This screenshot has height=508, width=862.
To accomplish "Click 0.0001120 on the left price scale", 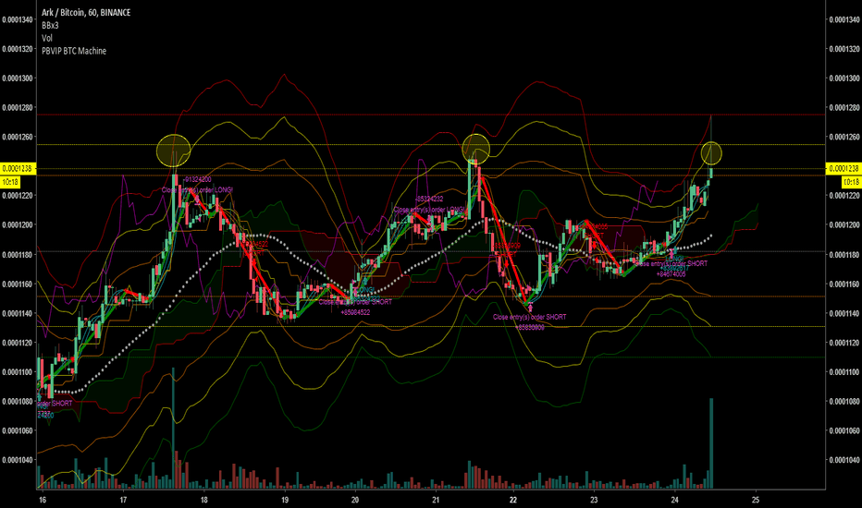I will (18, 343).
